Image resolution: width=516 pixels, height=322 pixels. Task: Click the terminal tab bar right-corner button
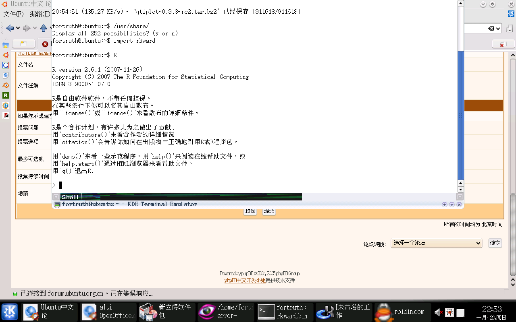pos(460,197)
